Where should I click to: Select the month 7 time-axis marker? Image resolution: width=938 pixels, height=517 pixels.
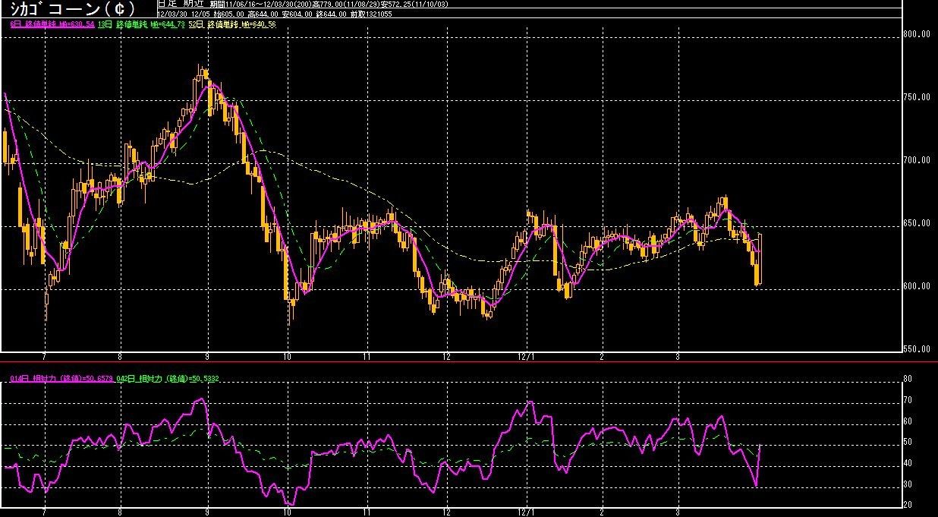pos(46,356)
